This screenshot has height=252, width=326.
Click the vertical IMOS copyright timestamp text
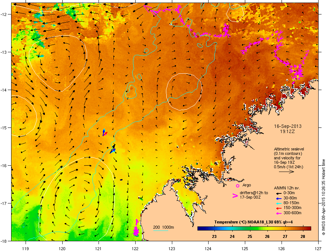coord(323,197)
